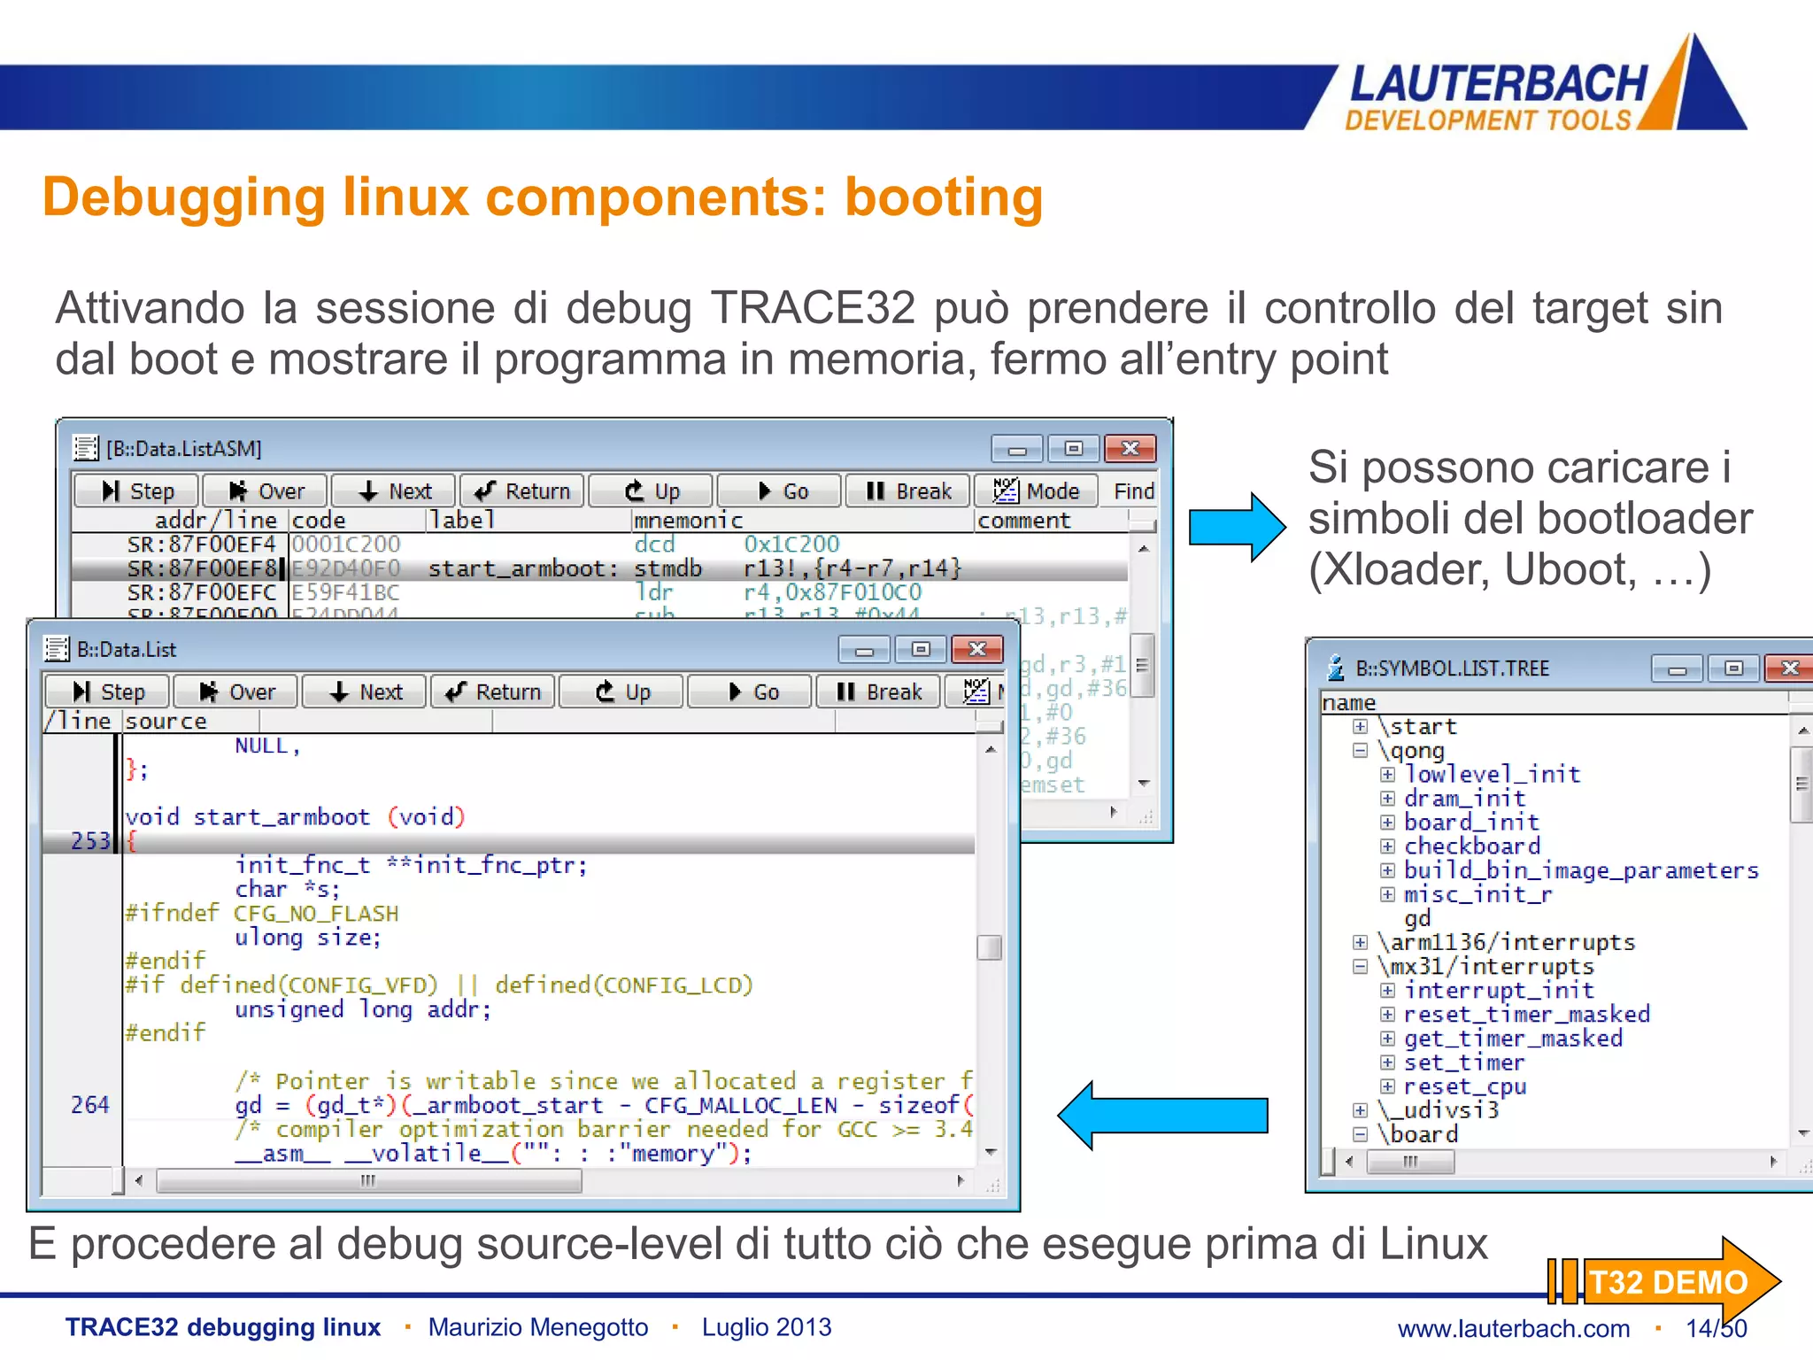Click void start_armboot (void) source line
This screenshot has width=1813, height=1360.
[x=295, y=816]
